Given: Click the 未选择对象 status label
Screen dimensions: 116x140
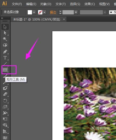Looking at the screenshot, I should (11, 12).
